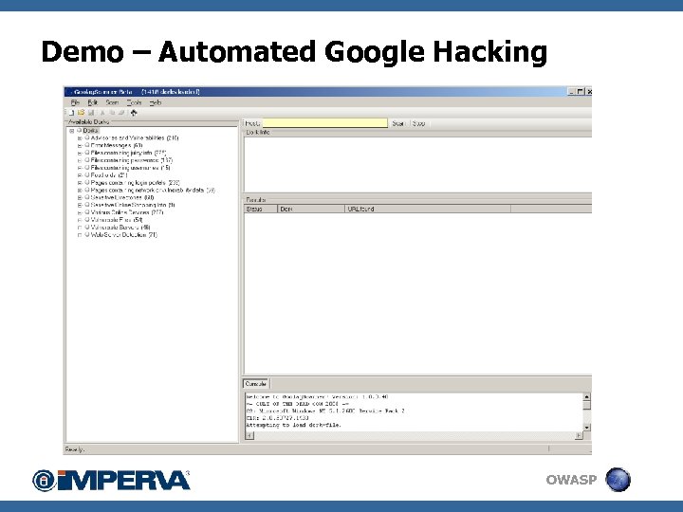Click the Status column header
This screenshot has height=512, width=683.
coord(261,209)
